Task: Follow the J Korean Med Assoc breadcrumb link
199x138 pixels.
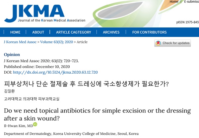Action: click(20, 42)
